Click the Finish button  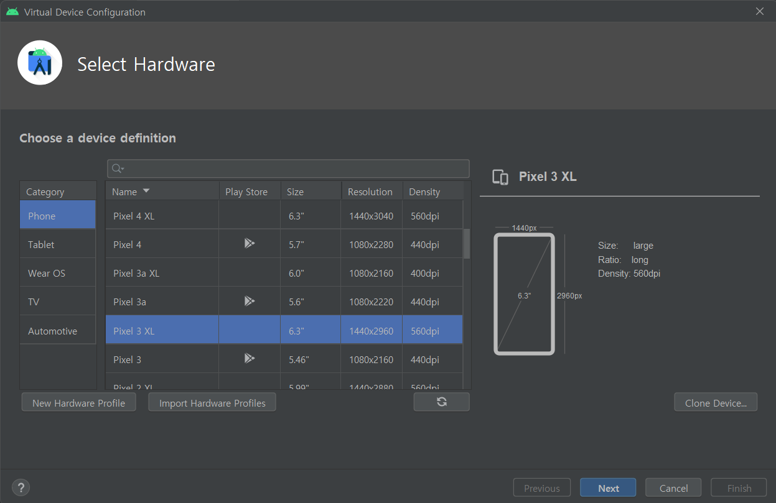click(739, 488)
